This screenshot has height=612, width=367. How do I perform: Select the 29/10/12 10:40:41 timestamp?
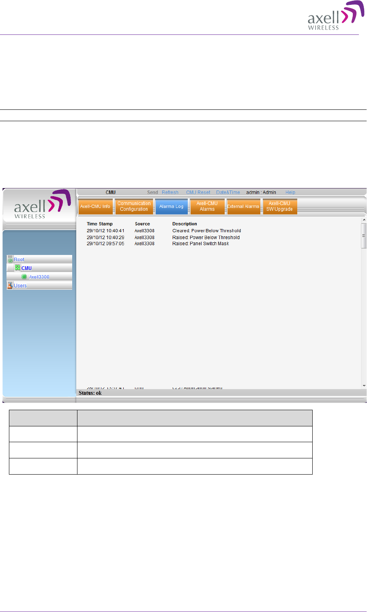tap(105, 231)
